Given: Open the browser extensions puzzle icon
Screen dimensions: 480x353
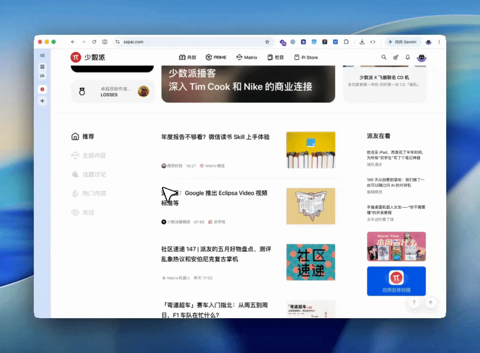Looking at the screenshot, I should click(346, 42).
